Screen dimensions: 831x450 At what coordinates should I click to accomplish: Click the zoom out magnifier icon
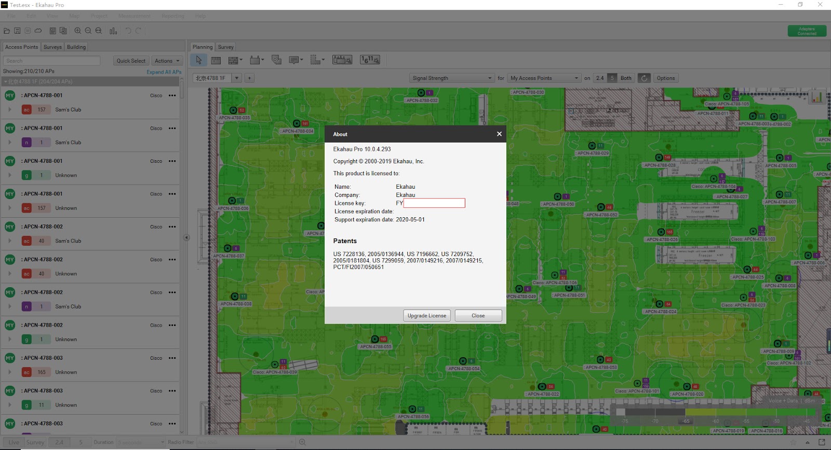pos(88,31)
